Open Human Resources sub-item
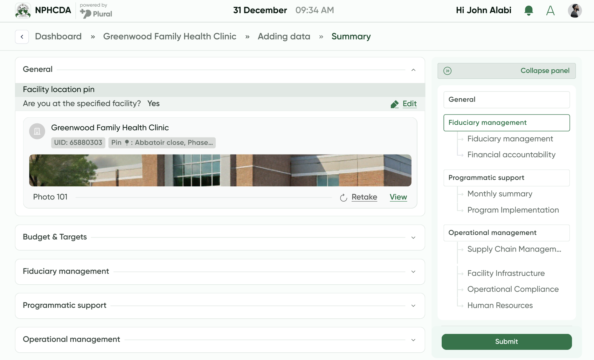The width and height of the screenshot is (594, 360). coord(500,306)
